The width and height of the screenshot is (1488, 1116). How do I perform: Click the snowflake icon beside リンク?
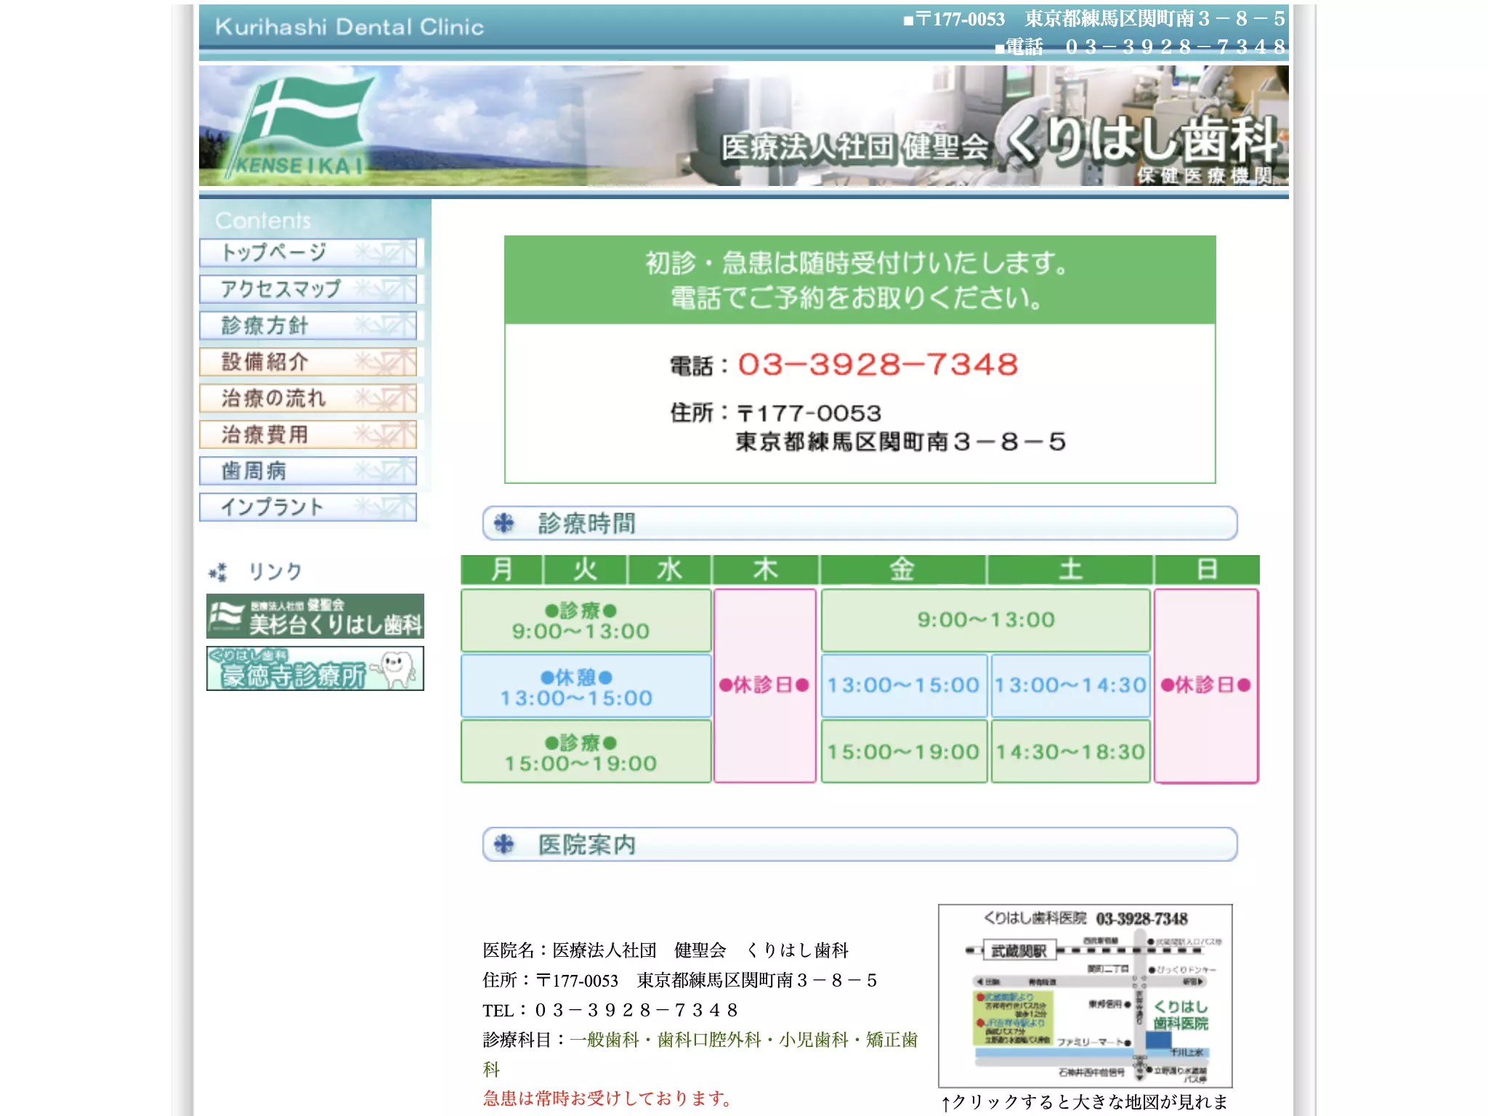pyautogui.click(x=218, y=572)
